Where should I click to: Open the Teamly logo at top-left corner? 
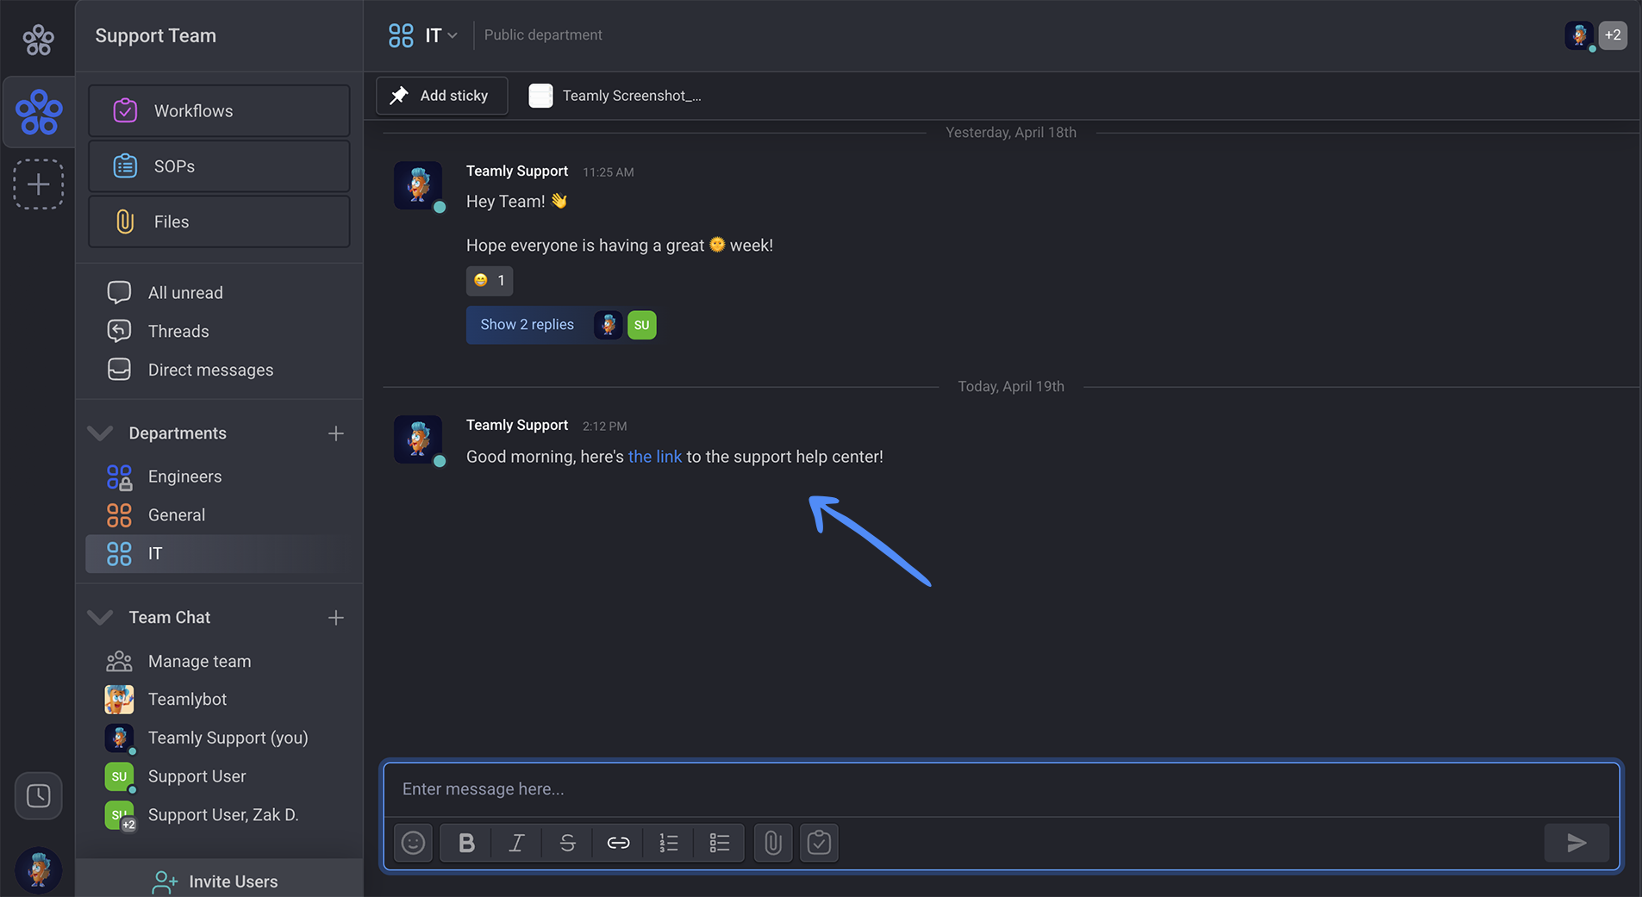coord(38,39)
